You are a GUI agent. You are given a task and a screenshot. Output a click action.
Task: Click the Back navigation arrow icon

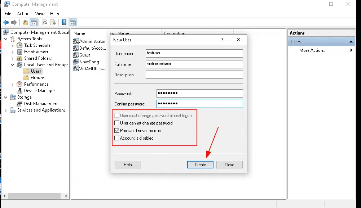click(x=6, y=22)
